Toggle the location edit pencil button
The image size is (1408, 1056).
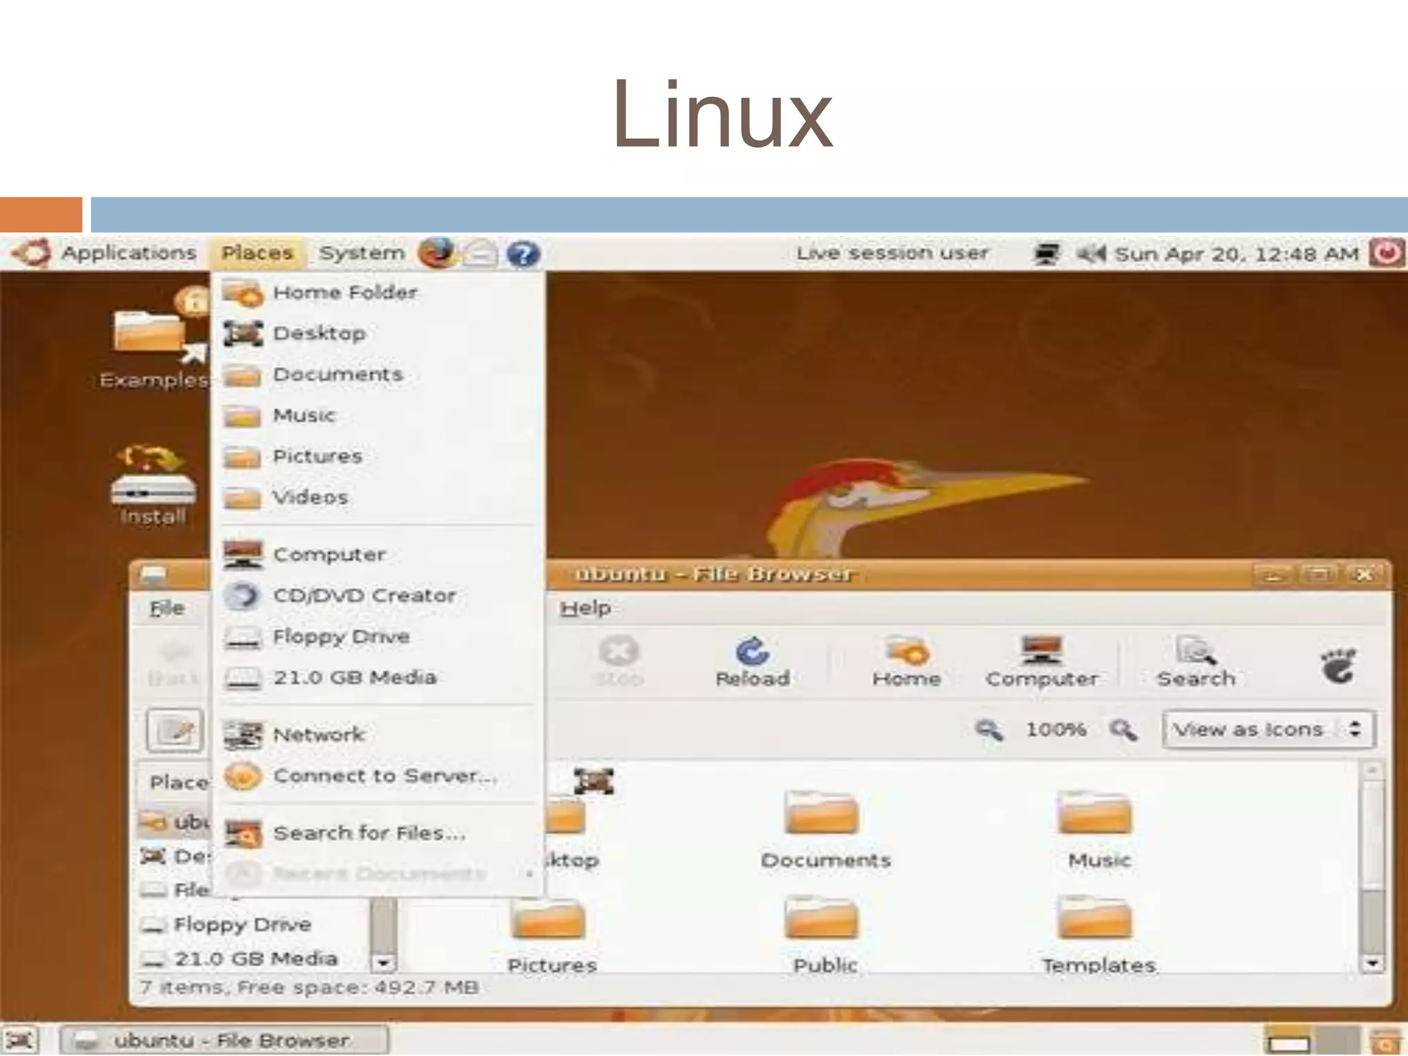click(175, 730)
